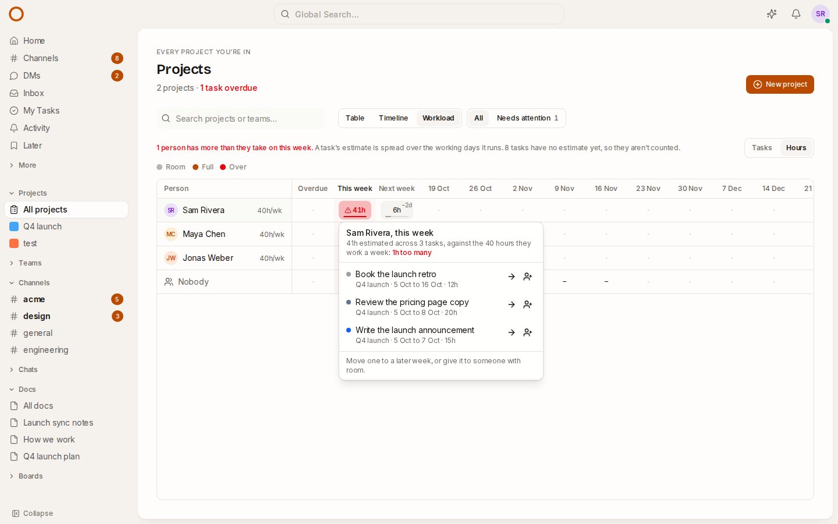Switch to the Table view tab
This screenshot has height=524, width=838.
pos(355,118)
